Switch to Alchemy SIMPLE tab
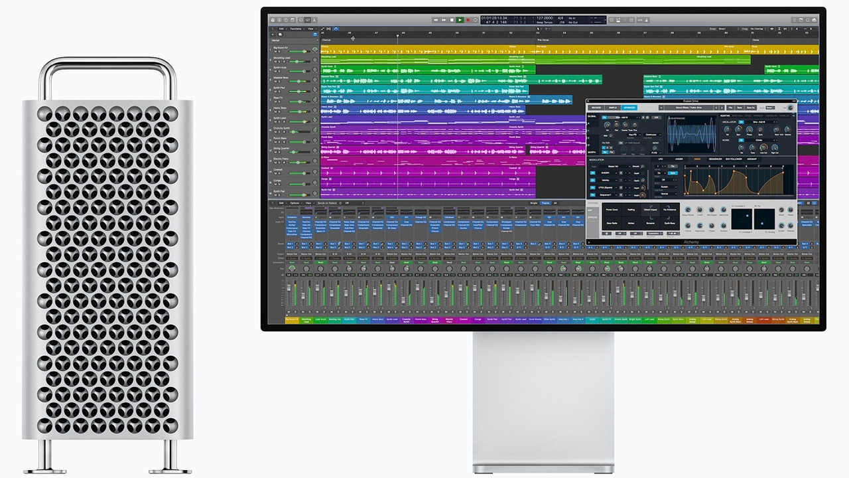Image resolution: width=849 pixels, height=478 pixels. [x=613, y=108]
